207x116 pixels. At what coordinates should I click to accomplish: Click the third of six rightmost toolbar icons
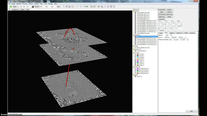pyautogui.click(x=105, y=7)
